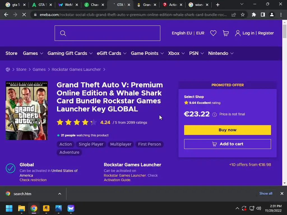287x215 pixels.
Task: Switch to the 'Actio' browser tab
Action: 173,5
